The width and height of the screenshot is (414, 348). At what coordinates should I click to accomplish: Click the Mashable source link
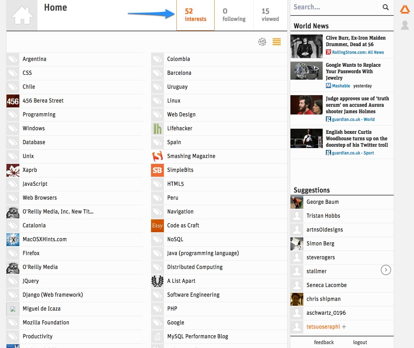[x=341, y=86]
